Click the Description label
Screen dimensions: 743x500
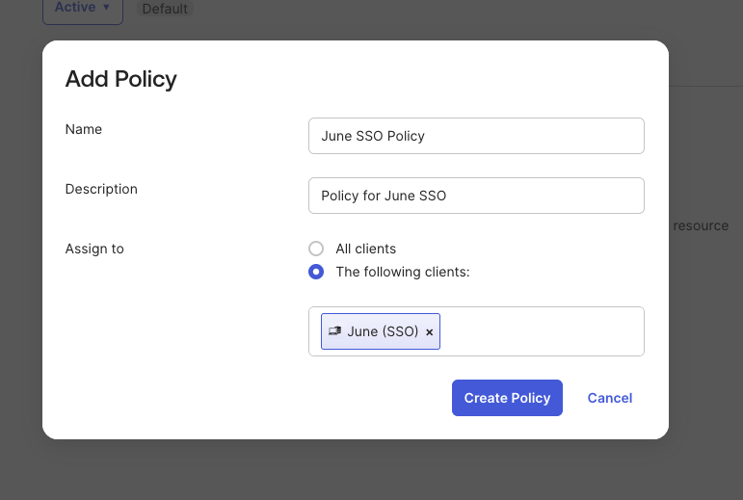point(101,189)
